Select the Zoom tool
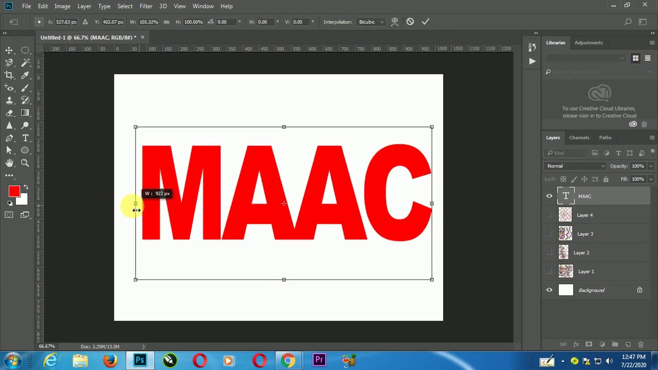658x370 pixels. (x=25, y=163)
